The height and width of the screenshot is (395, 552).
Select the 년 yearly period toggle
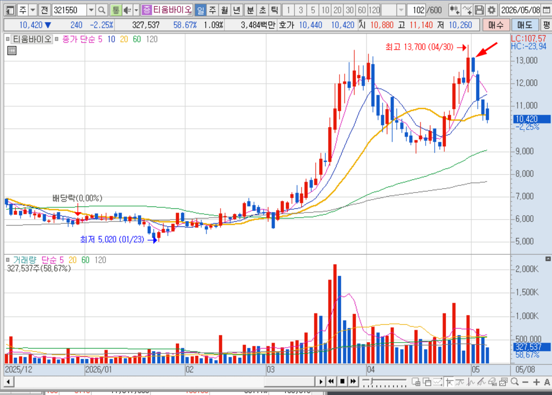(x=237, y=10)
